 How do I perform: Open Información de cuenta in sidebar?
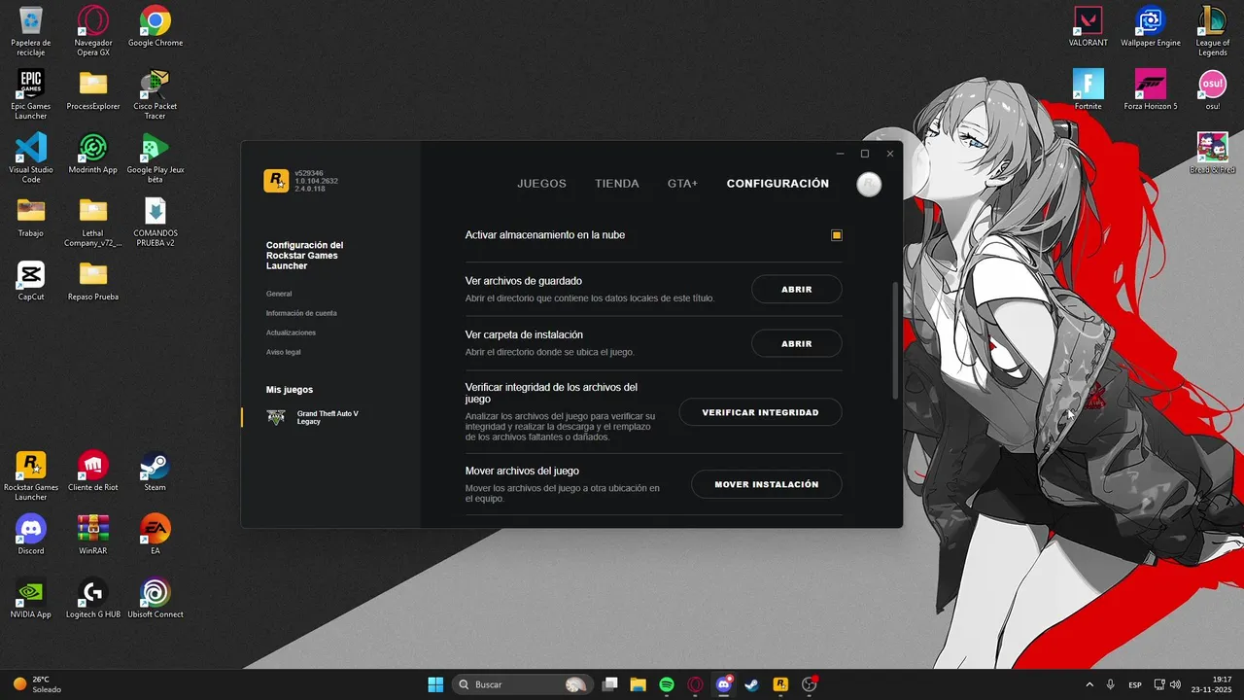click(x=301, y=313)
